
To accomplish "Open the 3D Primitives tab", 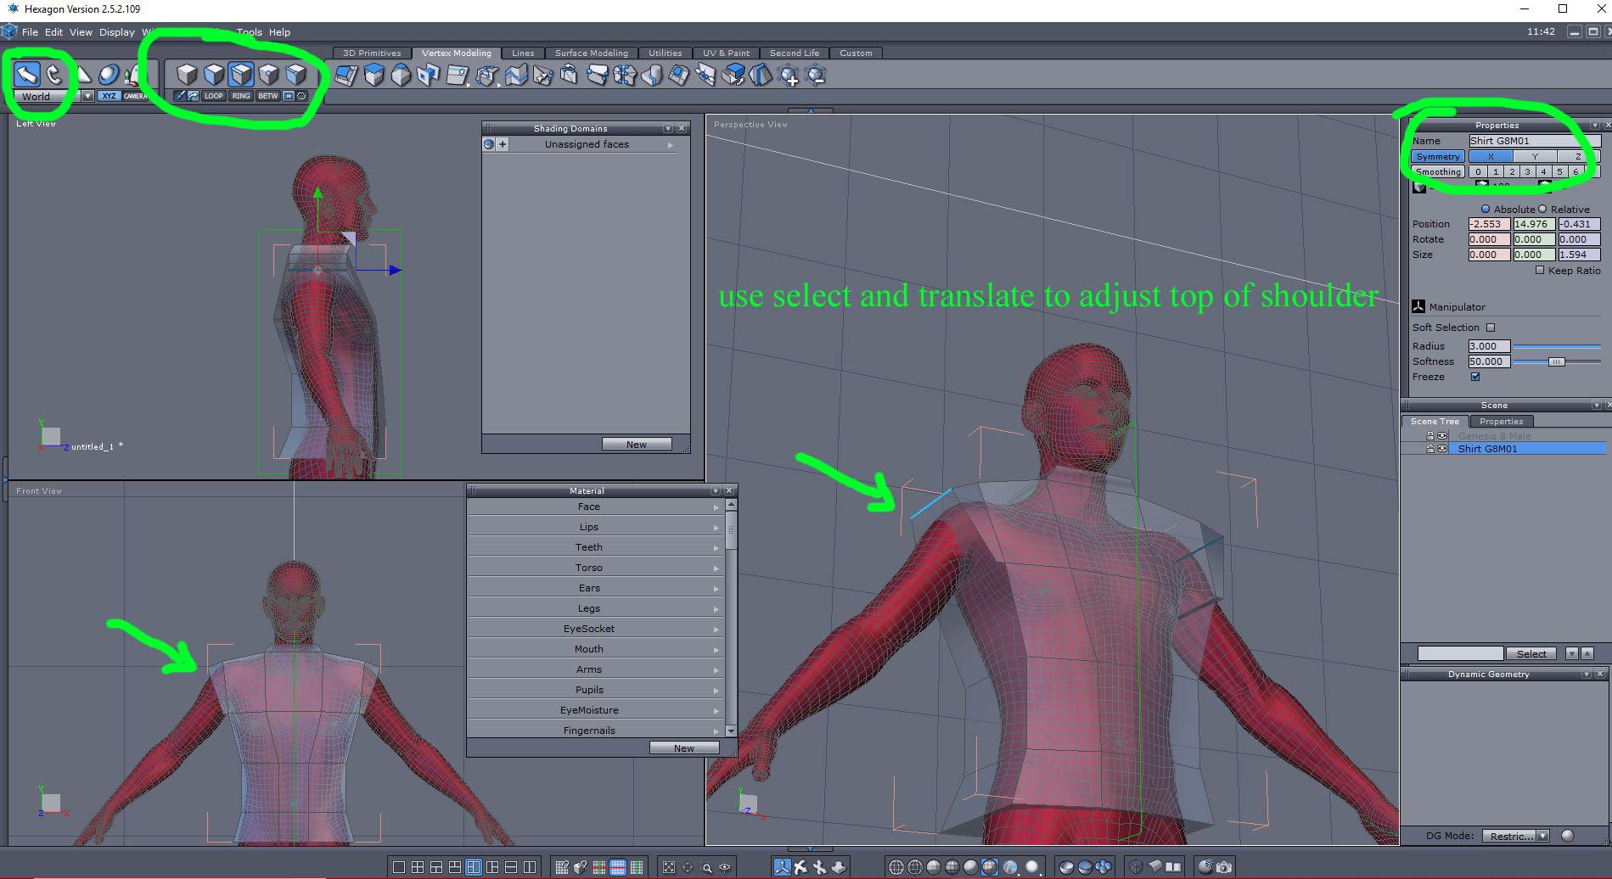I will [372, 53].
